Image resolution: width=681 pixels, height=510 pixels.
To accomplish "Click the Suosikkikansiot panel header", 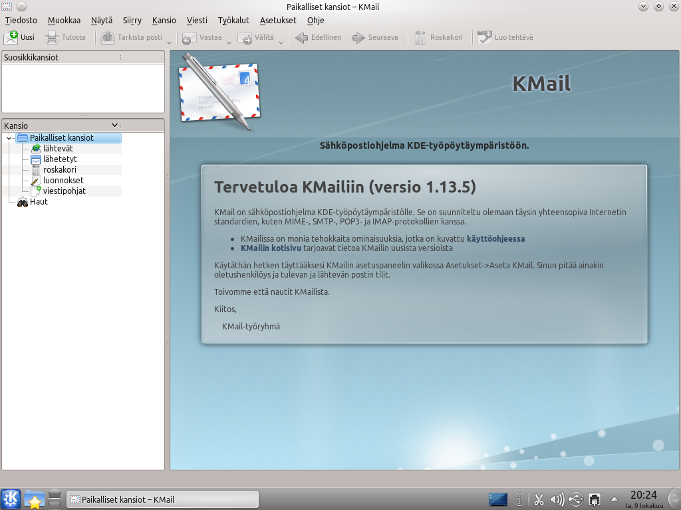I will click(x=83, y=57).
